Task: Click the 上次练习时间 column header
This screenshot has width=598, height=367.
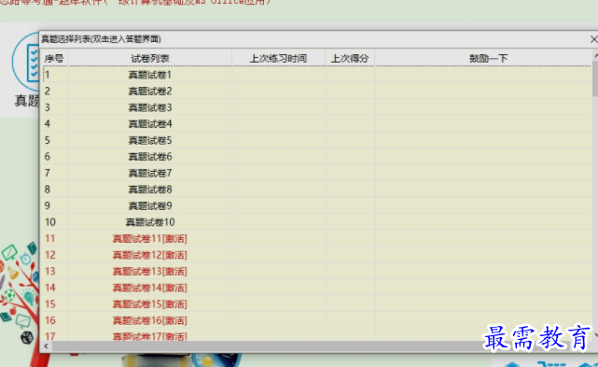Action: click(x=278, y=59)
